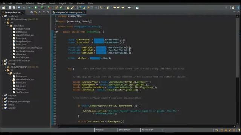This screenshot has width=241, height=135.
Task: Minimize the Package Explorer view
Action: pos(44,12)
